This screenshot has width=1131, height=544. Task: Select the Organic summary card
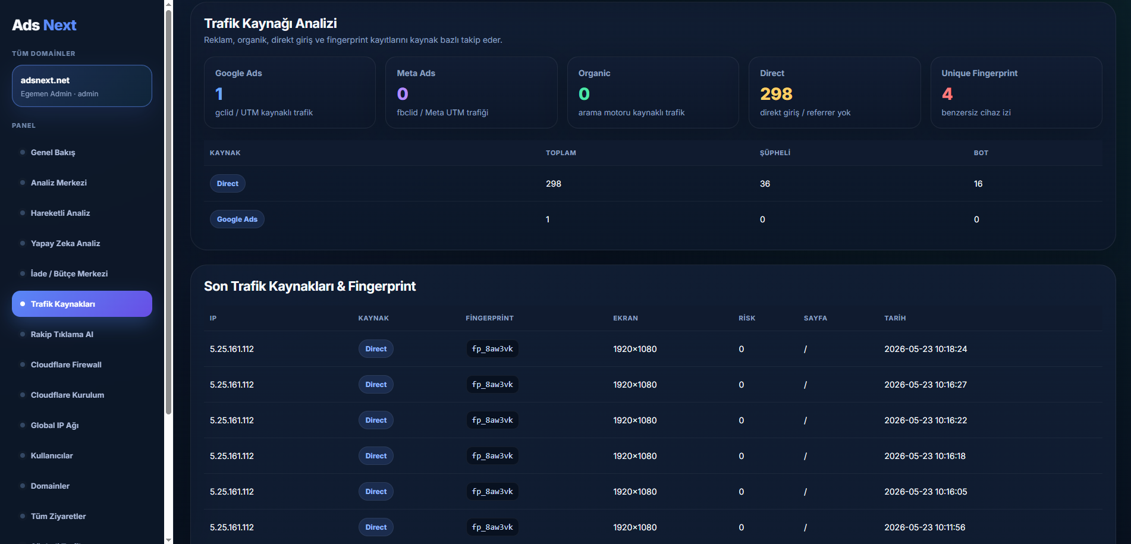653,92
